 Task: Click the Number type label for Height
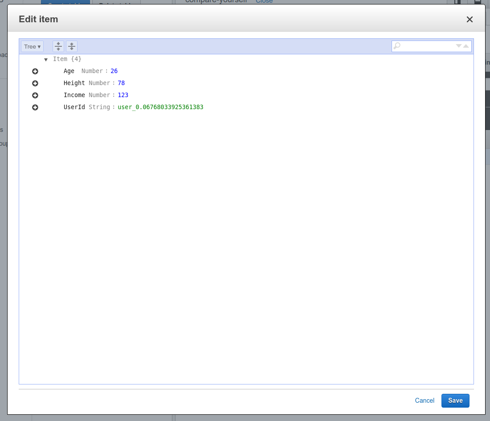point(99,83)
